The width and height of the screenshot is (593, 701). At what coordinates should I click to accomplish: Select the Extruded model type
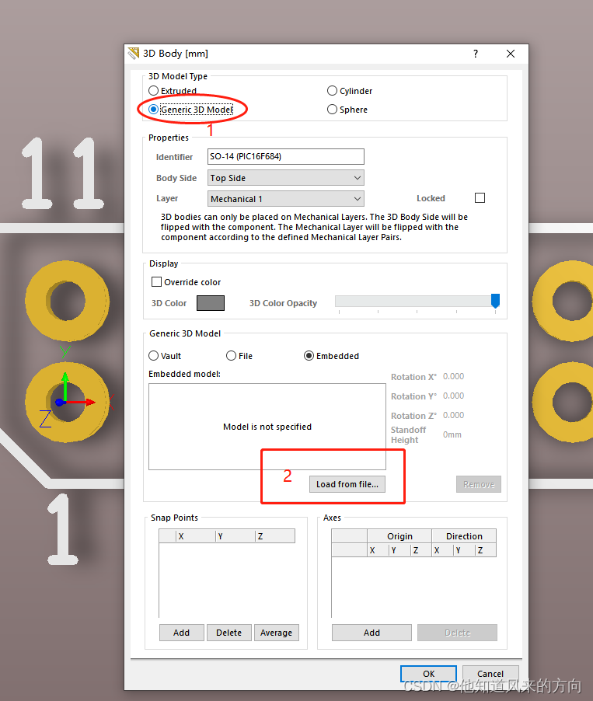coord(154,91)
